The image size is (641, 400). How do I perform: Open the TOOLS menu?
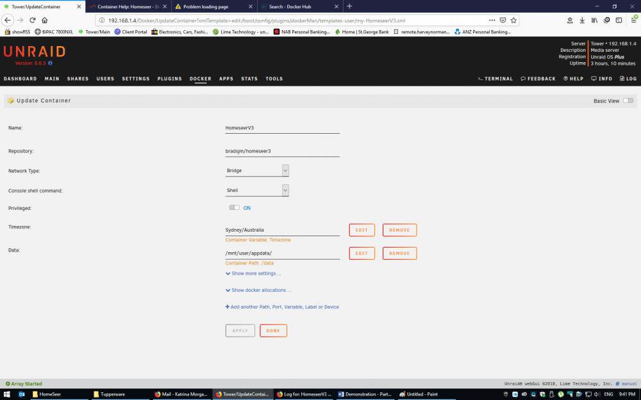click(x=274, y=78)
